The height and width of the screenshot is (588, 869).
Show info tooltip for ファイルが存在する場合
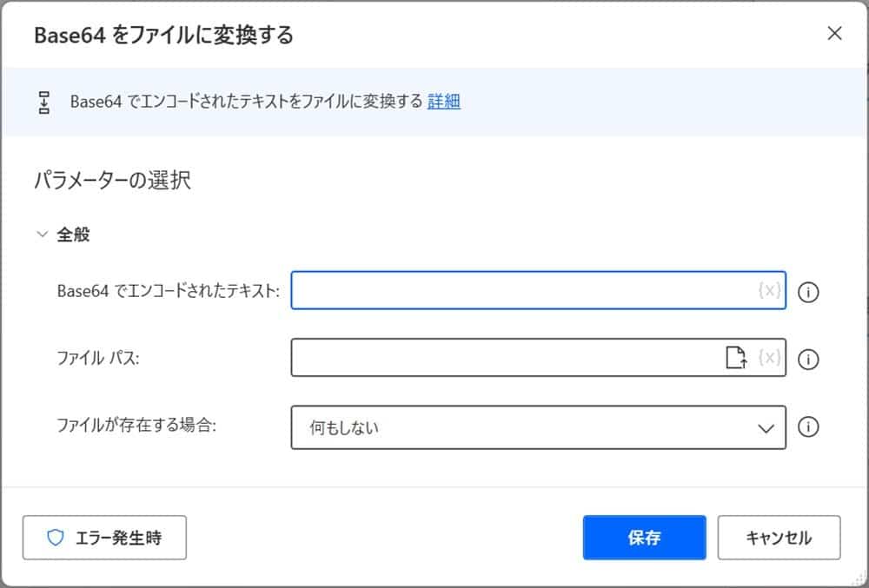[808, 427]
